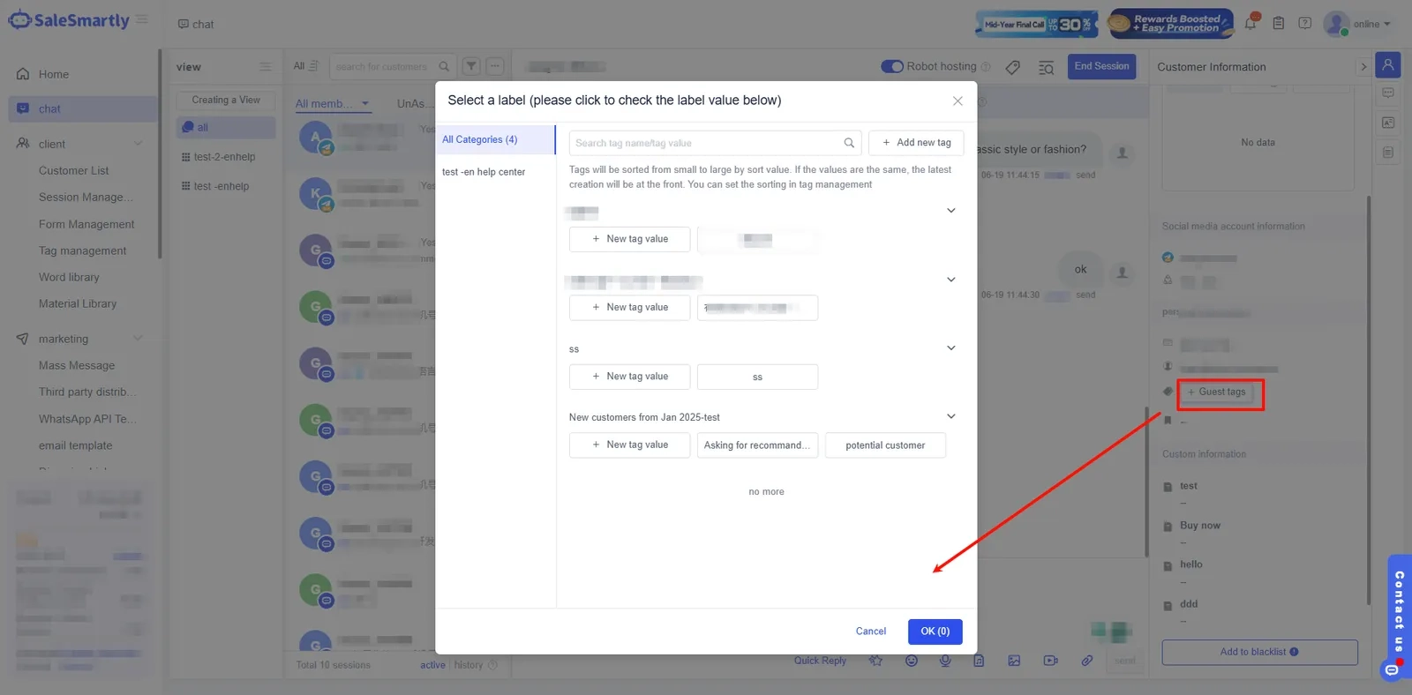Open Mass Message menu item
Screen dimensions: 1412x695
click(77, 365)
